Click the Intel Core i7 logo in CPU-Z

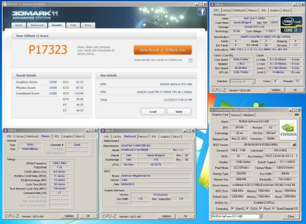(291, 25)
